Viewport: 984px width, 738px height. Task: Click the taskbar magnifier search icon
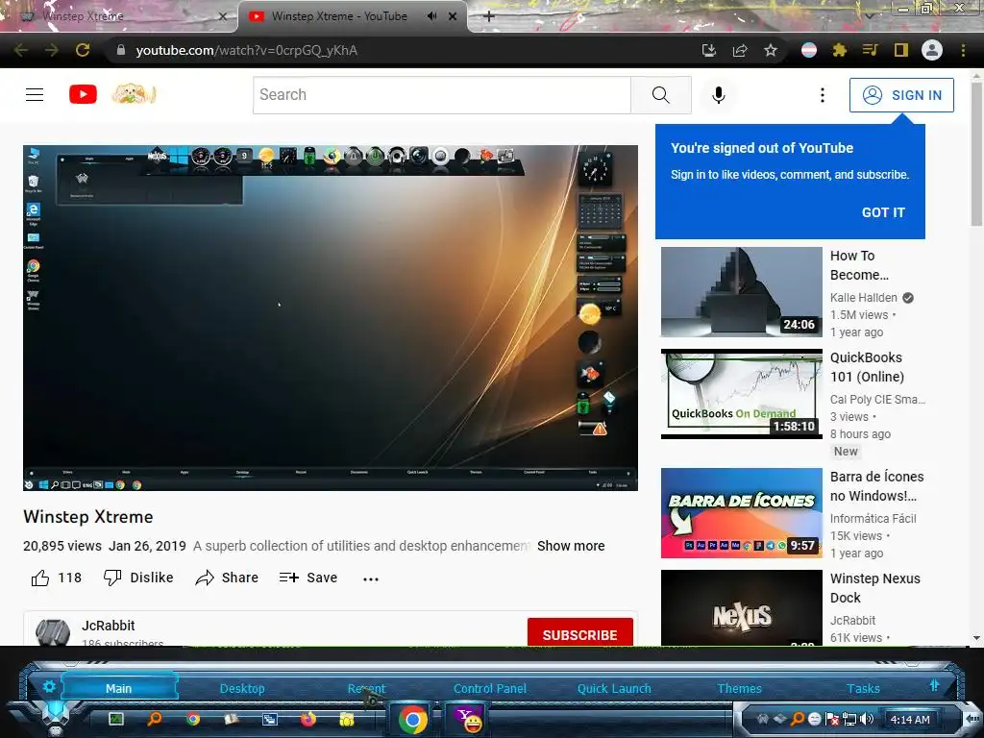point(155,719)
